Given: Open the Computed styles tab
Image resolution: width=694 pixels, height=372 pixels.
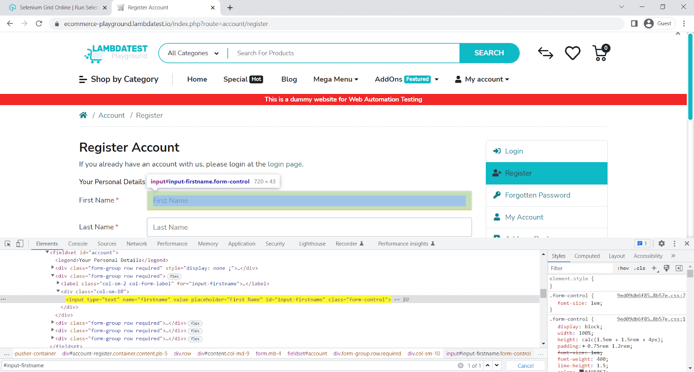Looking at the screenshot, I should click(587, 256).
